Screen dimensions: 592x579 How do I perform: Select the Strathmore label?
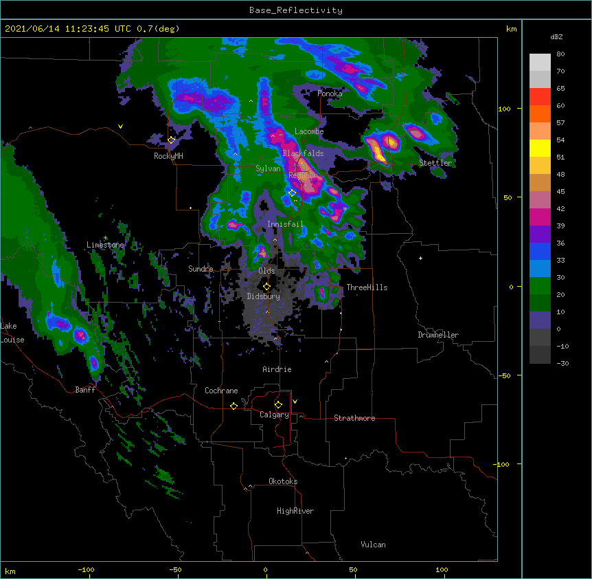click(x=354, y=418)
